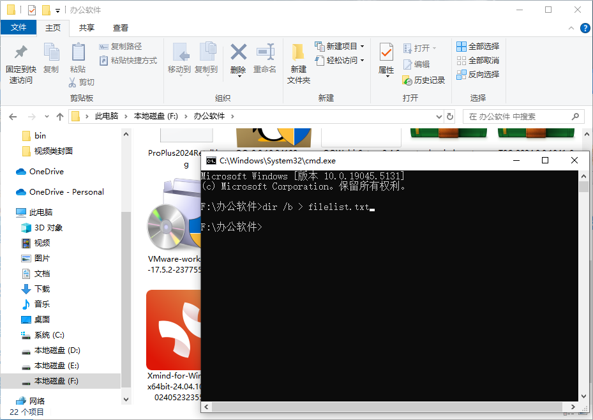The image size is (593, 420).
Task: Open the address bar history dropdown arrow
Action: [439, 116]
